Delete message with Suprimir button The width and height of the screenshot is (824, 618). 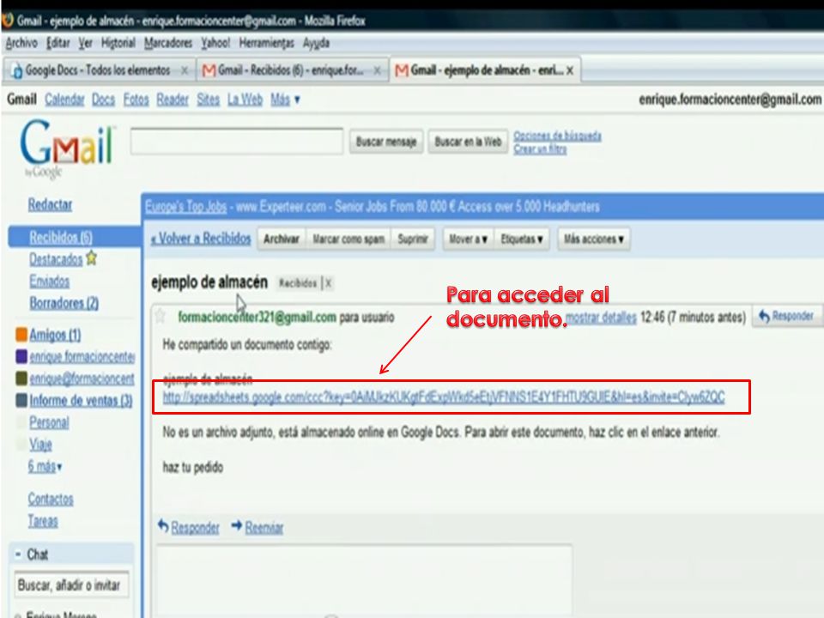click(x=413, y=239)
